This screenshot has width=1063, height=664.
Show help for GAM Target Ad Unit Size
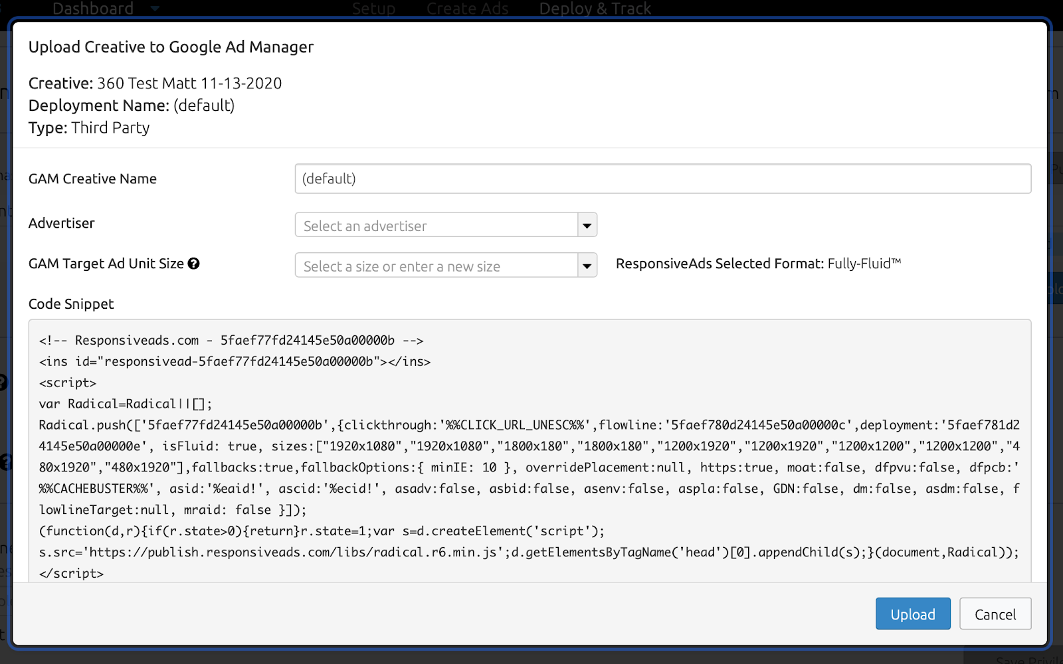click(193, 264)
